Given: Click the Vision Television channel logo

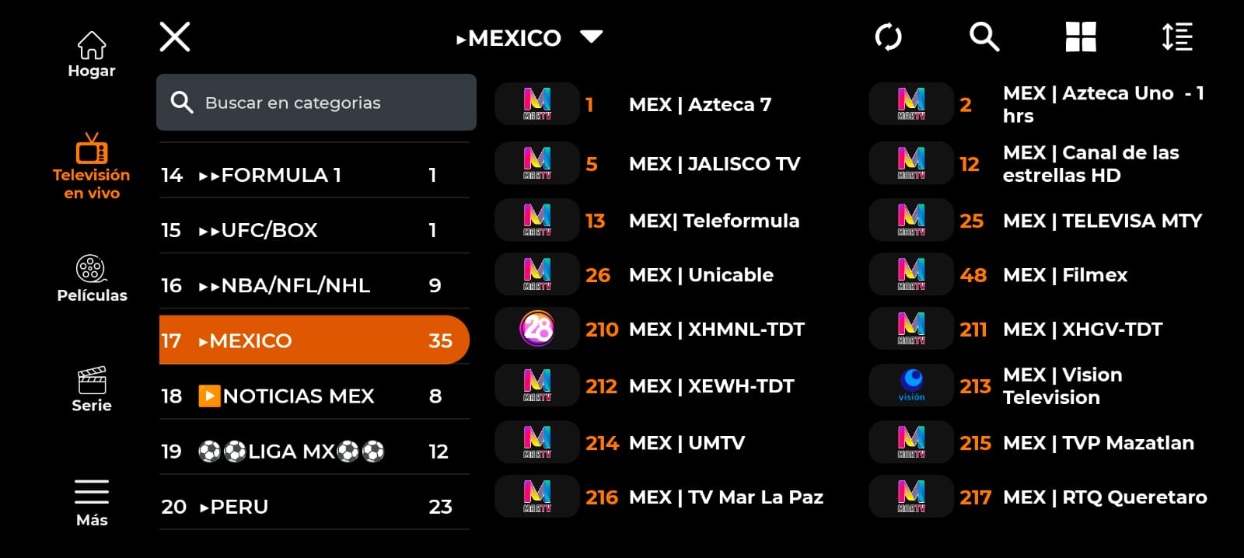Looking at the screenshot, I should (910, 385).
